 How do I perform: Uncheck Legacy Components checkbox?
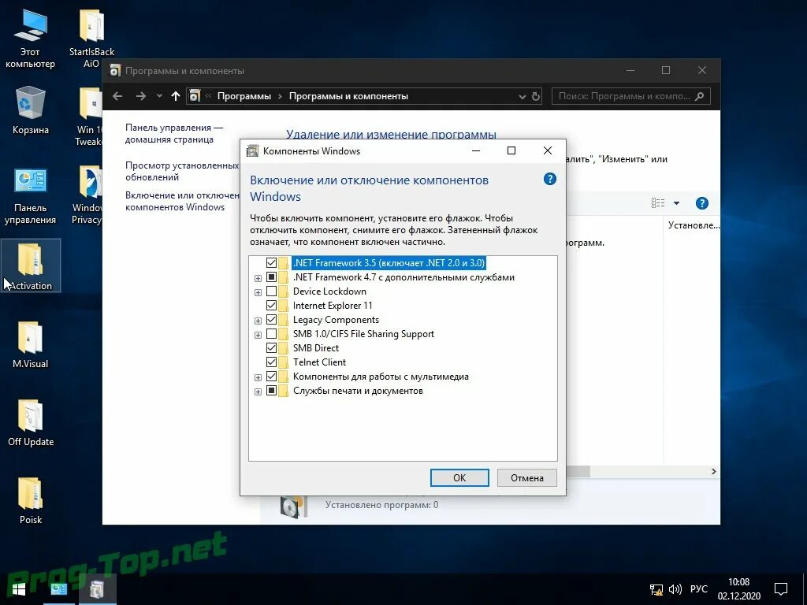click(x=271, y=320)
